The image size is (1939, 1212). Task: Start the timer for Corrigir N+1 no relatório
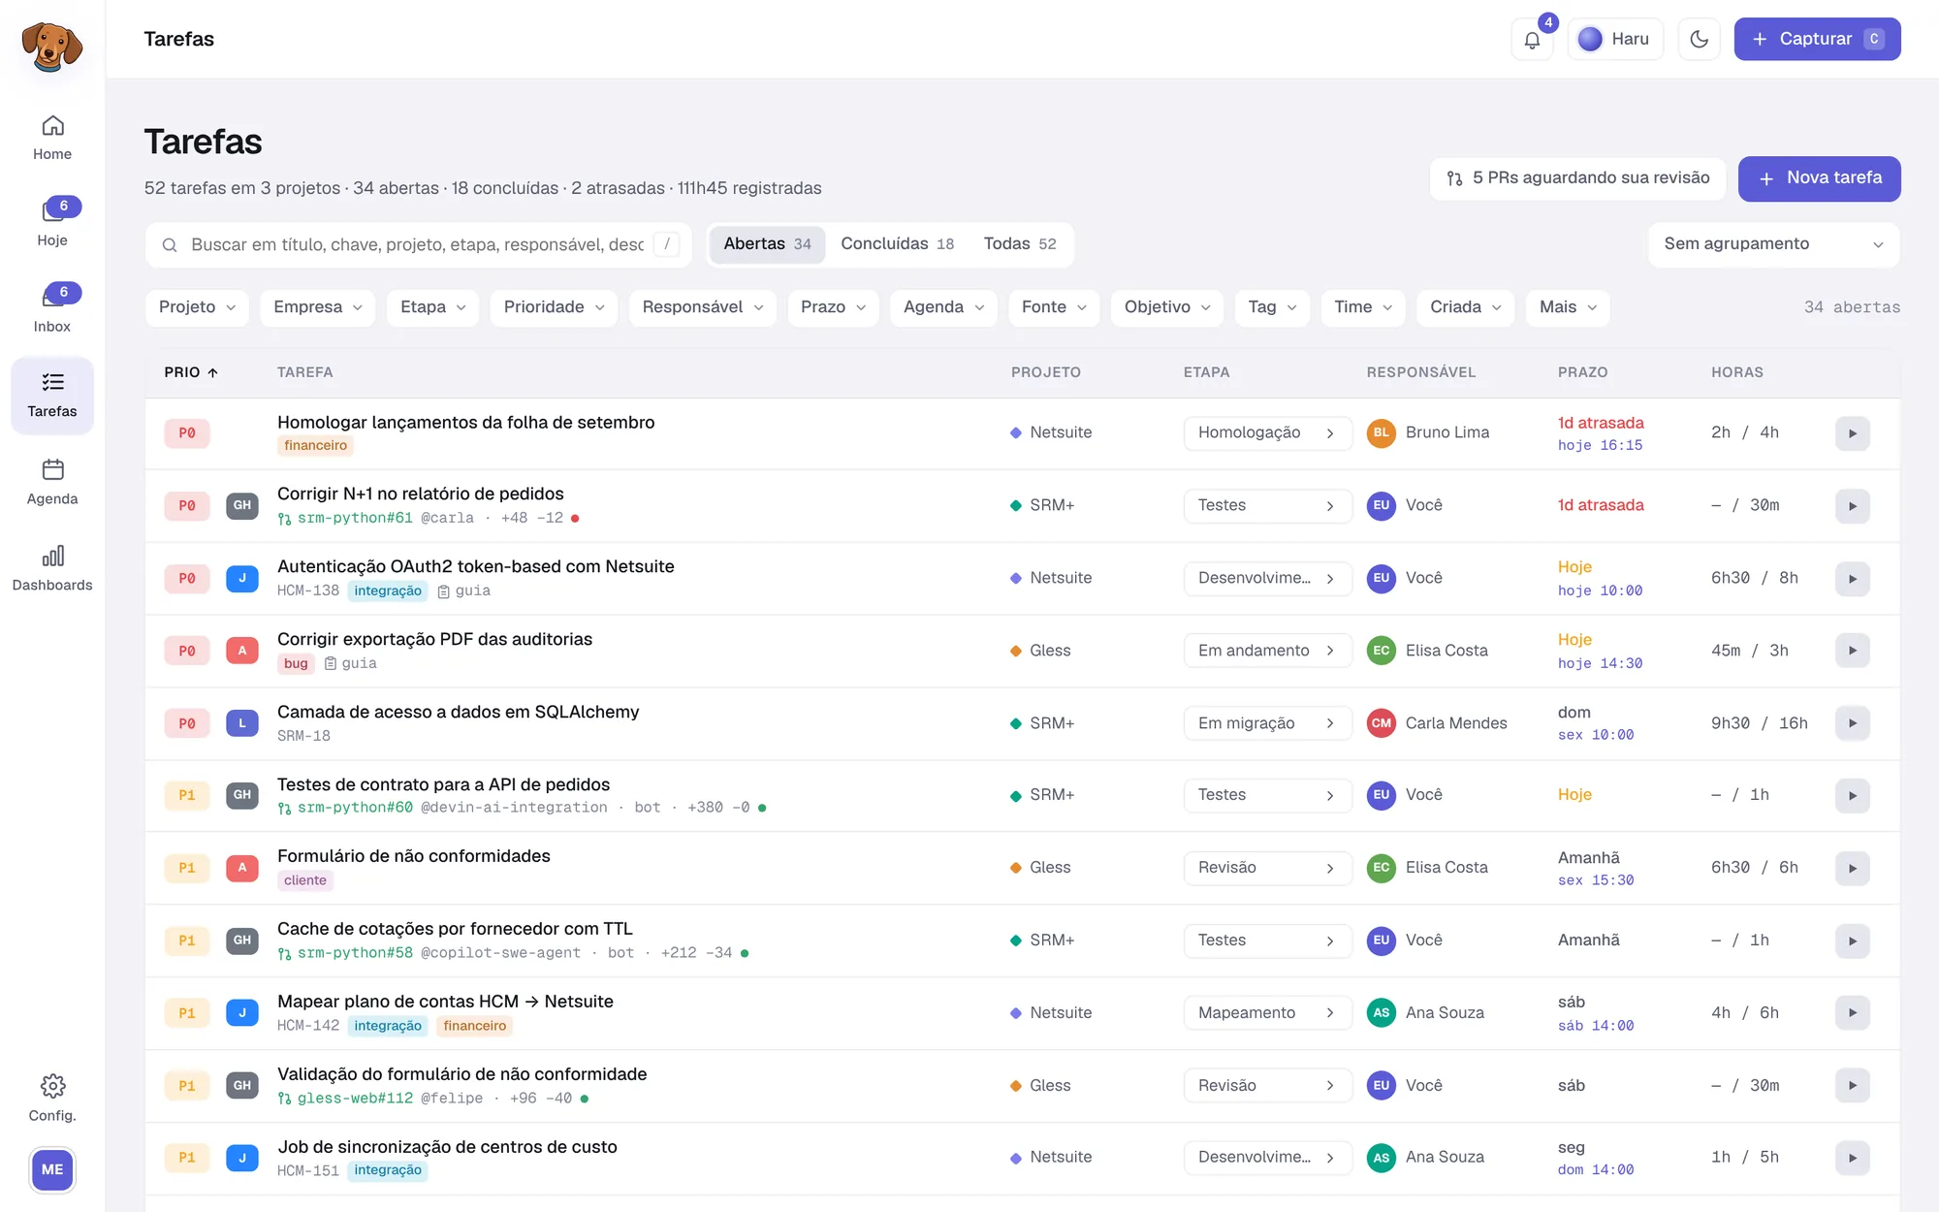(x=1852, y=506)
